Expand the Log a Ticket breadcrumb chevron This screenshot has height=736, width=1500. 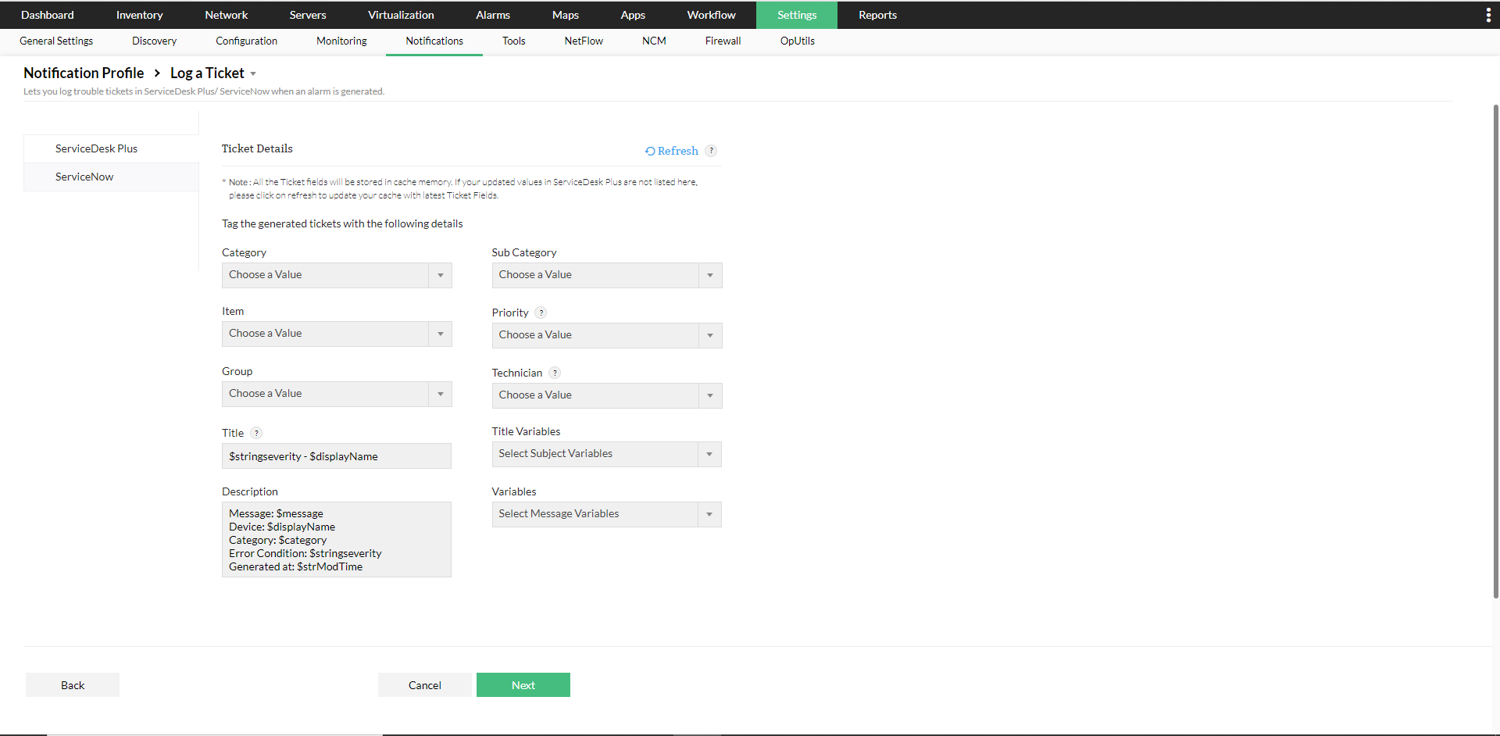tap(252, 73)
